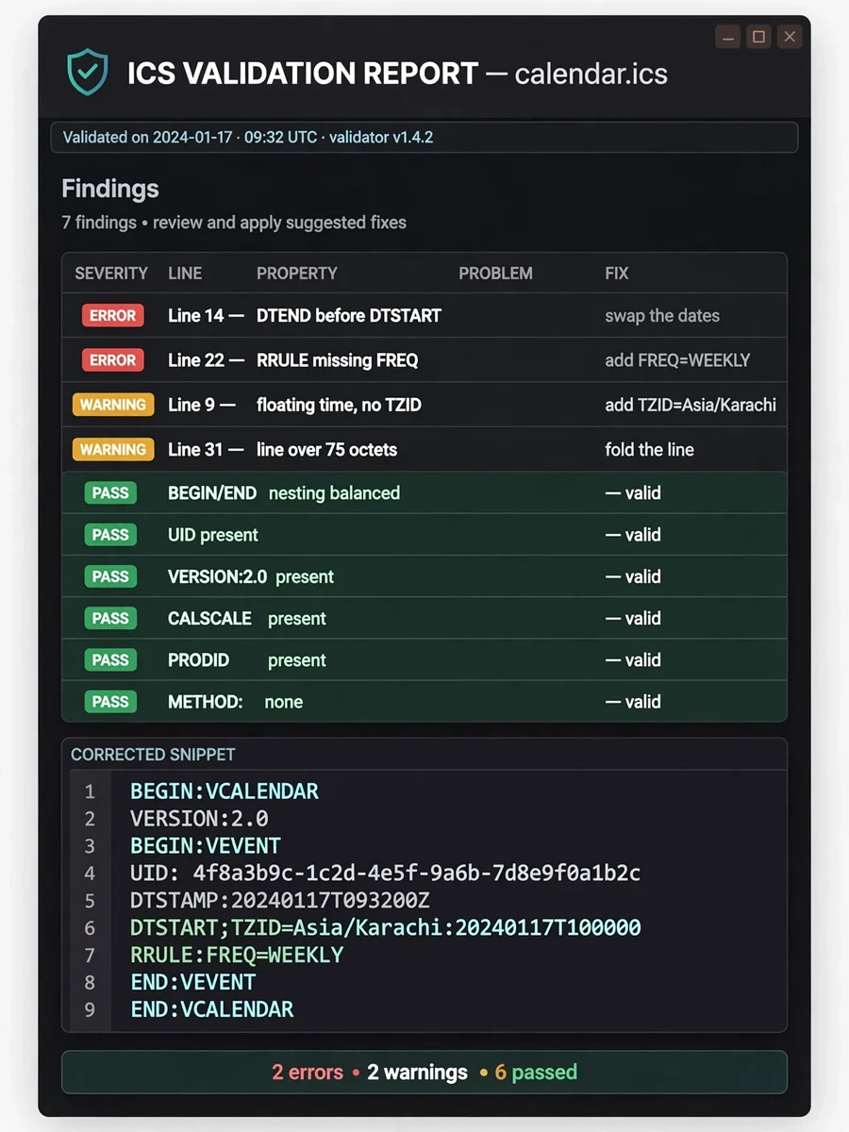849x1132 pixels.
Task: Click snippet line END:VCALENDAR
Action: (x=212, y=1009)
